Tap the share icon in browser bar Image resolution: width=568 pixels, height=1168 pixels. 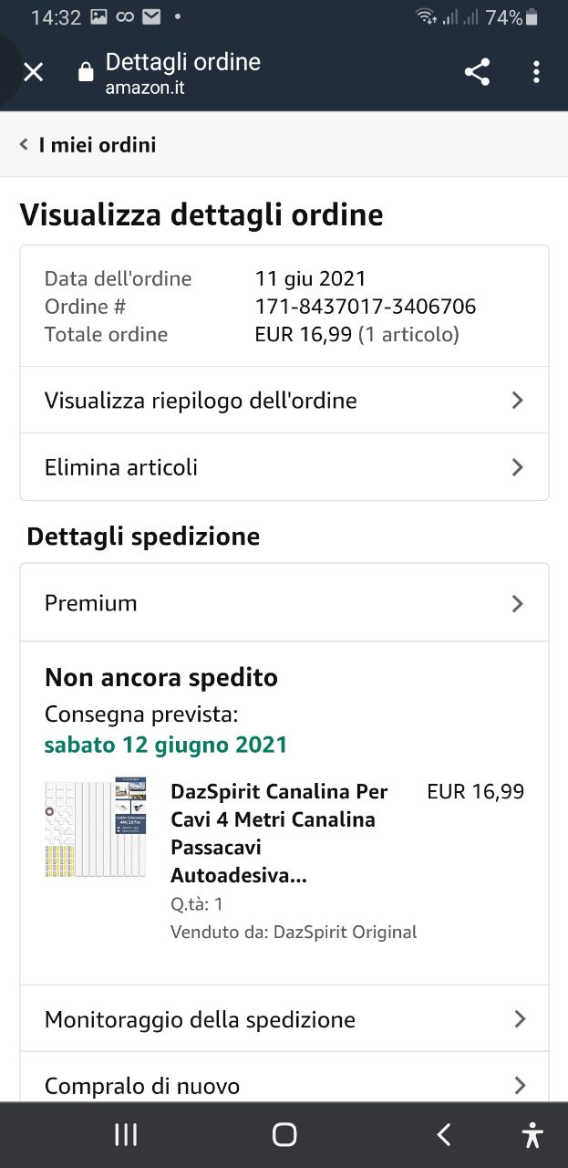477,72
